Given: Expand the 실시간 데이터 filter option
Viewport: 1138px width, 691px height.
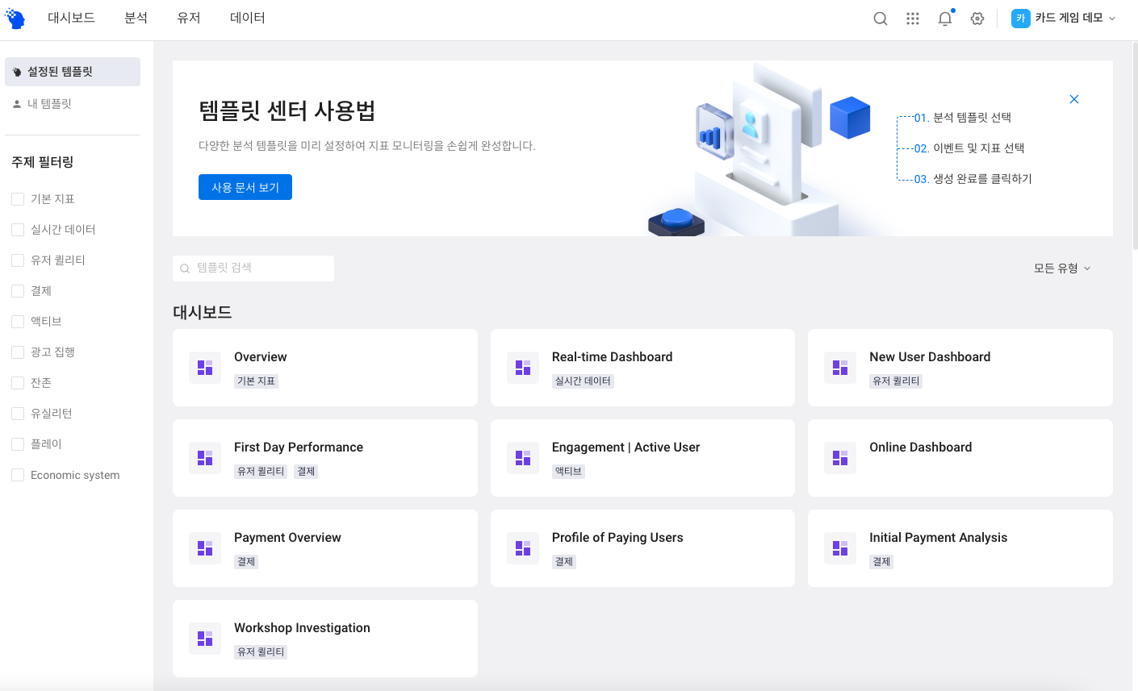Looking at the screenshot, I should coord(16,229).
